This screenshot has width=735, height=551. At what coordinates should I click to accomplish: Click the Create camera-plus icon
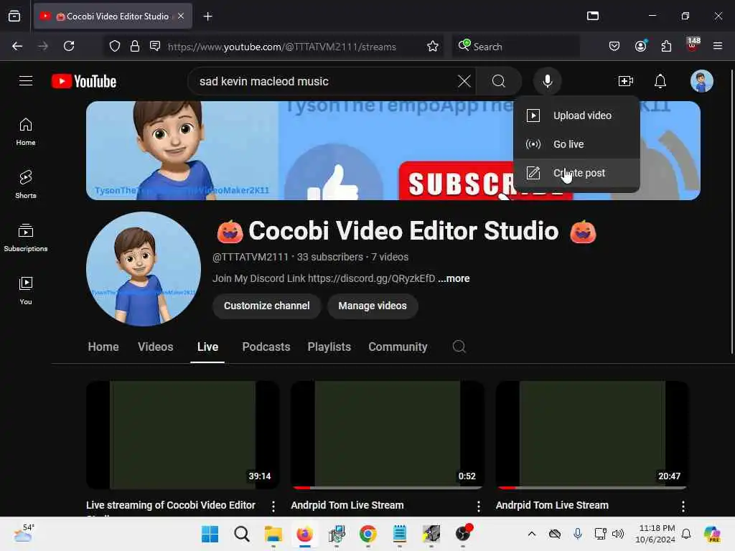click(626, 81)
